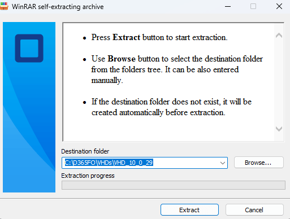Expand the Destination folder dropdown arrow

click(x=223, y=163)
